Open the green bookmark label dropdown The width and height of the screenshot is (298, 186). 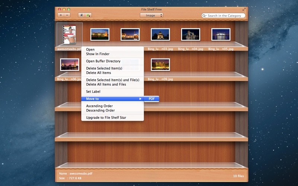[x=88, y=15]
